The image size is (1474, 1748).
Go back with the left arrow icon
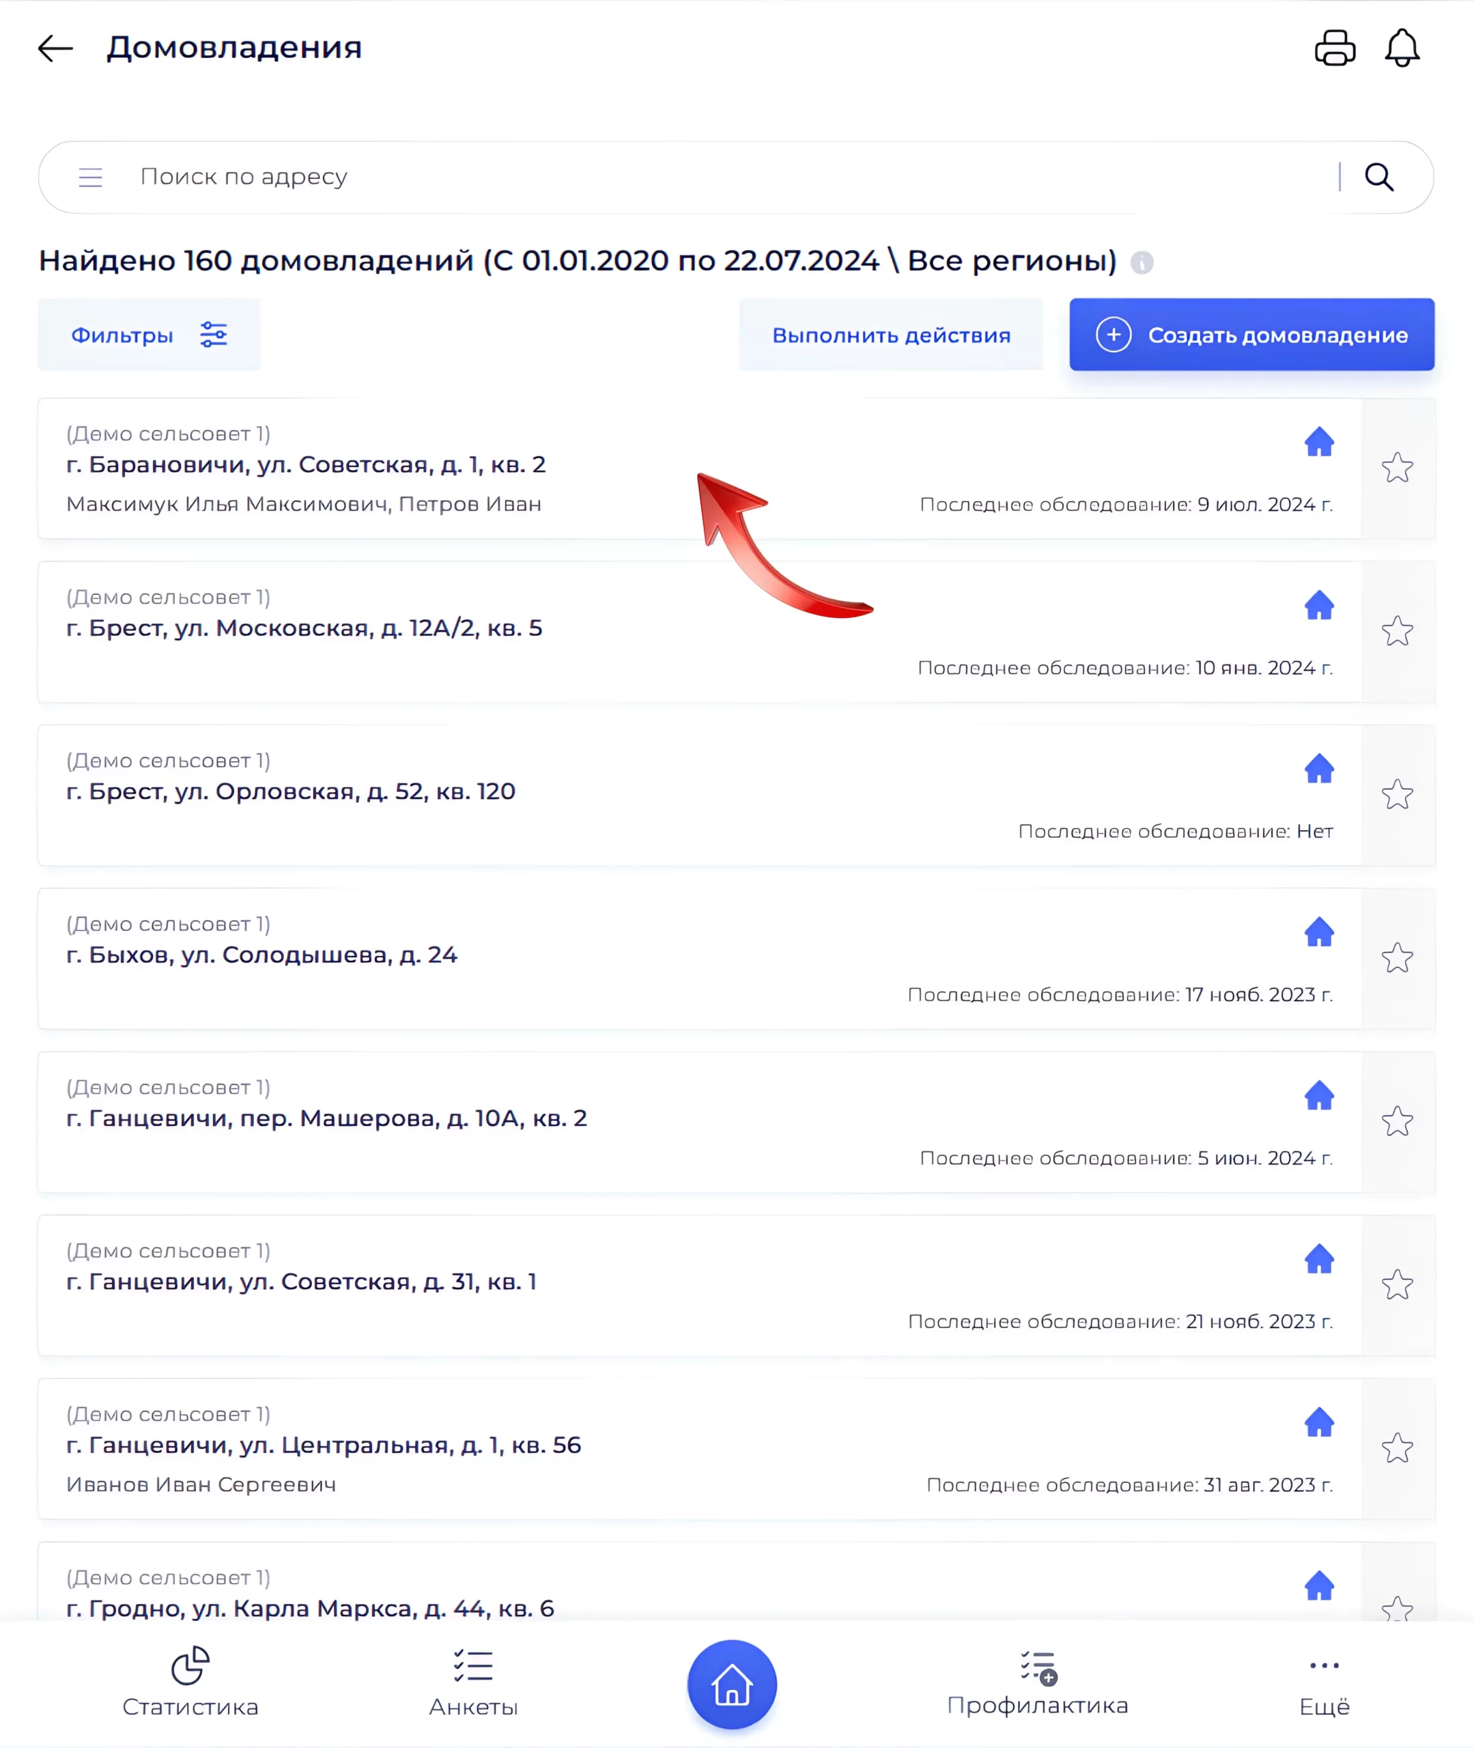(56, 48)
